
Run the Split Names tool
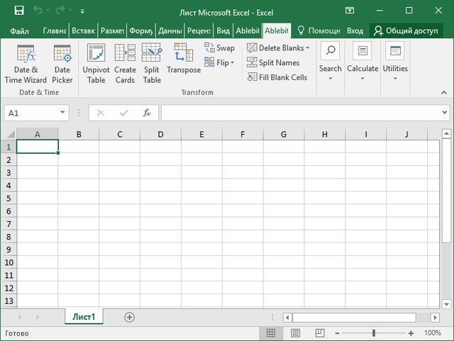point(273,62)
